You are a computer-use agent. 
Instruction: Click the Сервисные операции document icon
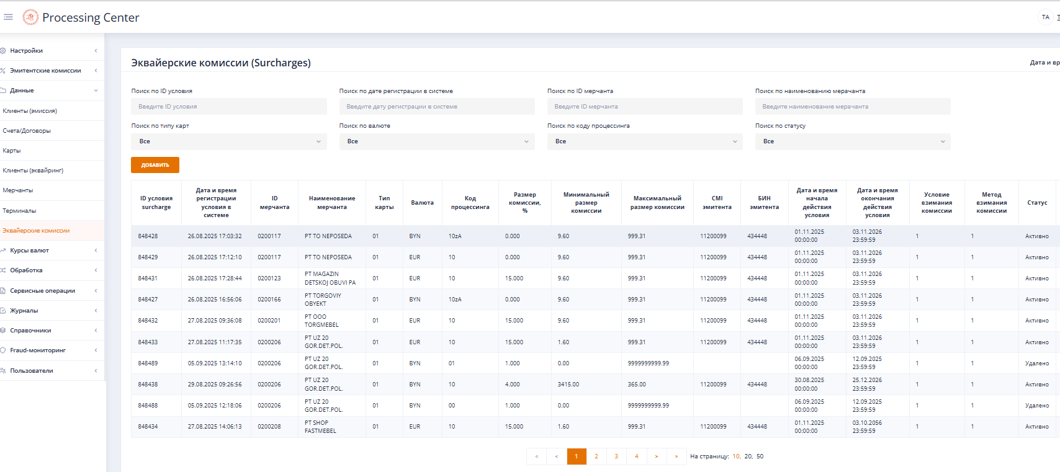tap(3, 291)
